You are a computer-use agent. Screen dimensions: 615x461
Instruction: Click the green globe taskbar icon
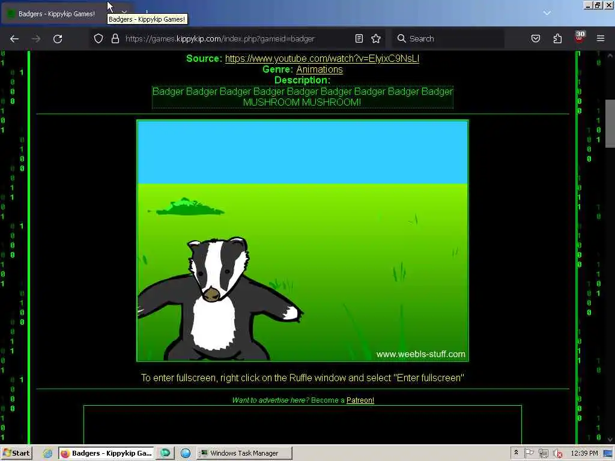[x=165, y=453]
